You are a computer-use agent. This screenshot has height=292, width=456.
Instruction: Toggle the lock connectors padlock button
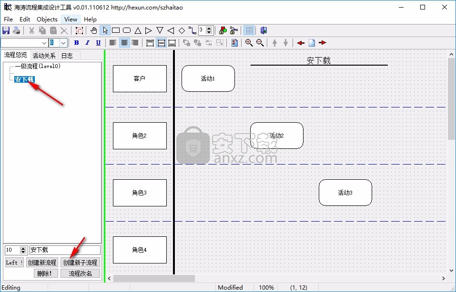pyautogui.click(x=234, y=30)
